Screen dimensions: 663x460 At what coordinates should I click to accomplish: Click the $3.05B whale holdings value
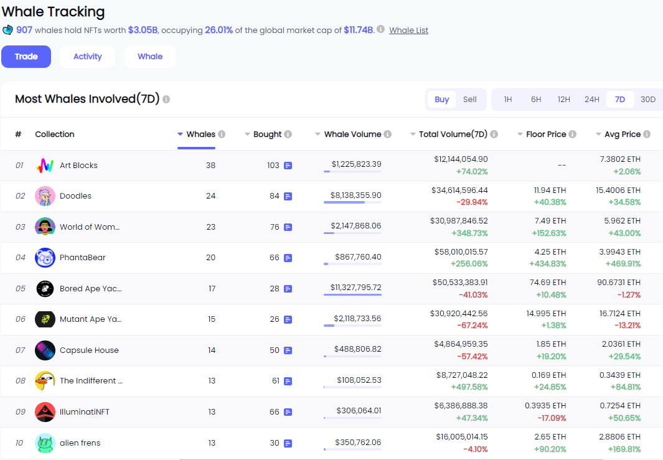(143, 30)
